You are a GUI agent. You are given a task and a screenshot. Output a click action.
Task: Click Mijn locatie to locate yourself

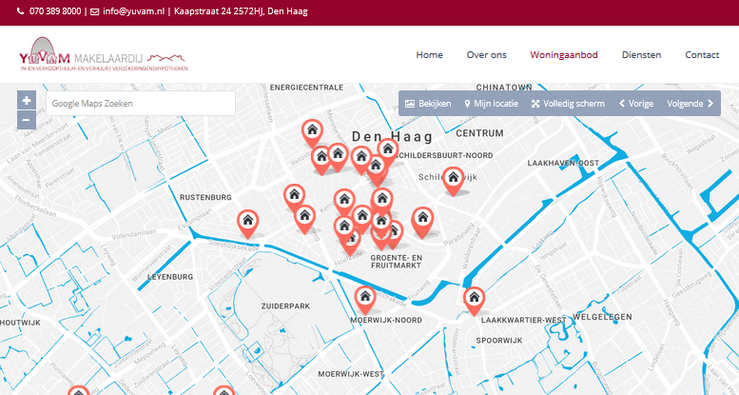pyautogui.click(x=491, y=103)
